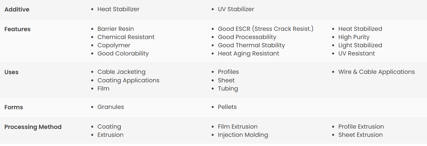Screen dimensions: 427x146
Task: Select Film Extrusion processing method
Action: coord(238,127)
